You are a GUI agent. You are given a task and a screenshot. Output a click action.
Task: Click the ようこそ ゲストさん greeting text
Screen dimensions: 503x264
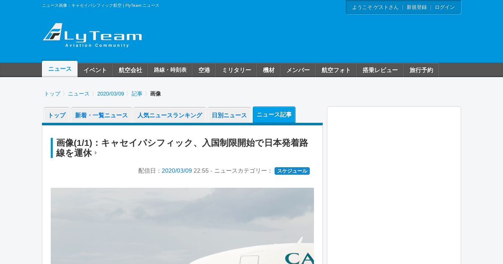[375, 7]
